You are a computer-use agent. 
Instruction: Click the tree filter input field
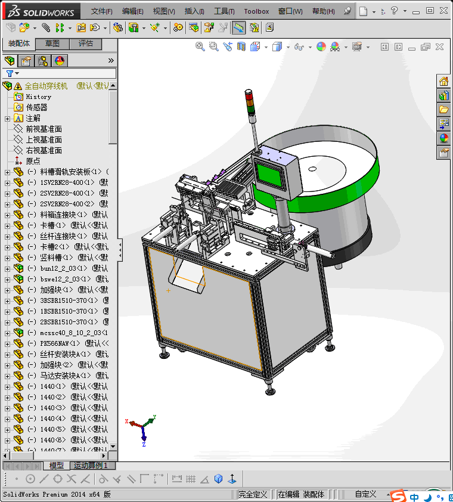59,74
